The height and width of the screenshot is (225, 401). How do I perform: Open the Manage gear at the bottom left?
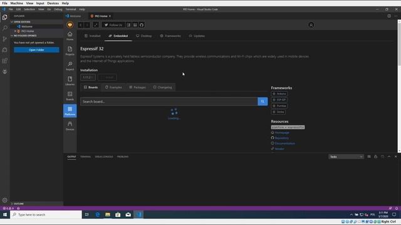[4, 200]
